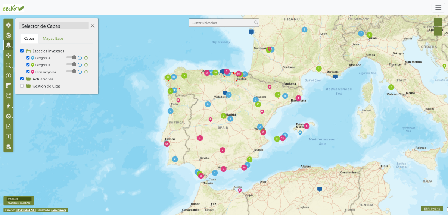
Task: Open the database tool at sidebar bottom
Action: point(8,147)
